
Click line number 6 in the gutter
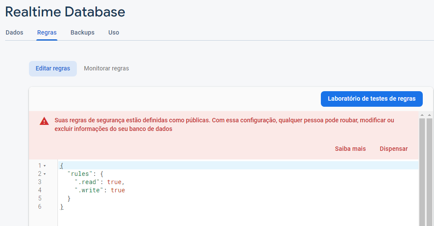pyautogui.click(x=40, y=207)
